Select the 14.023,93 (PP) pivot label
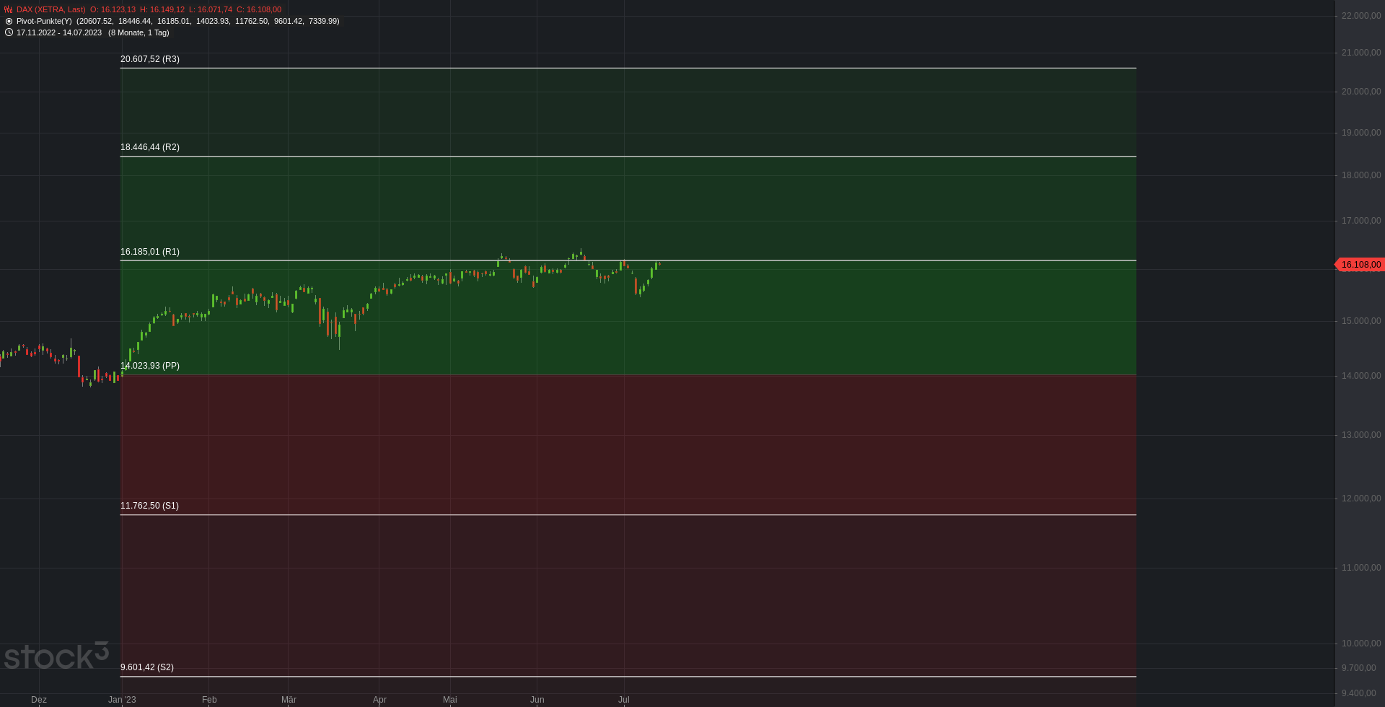 click(150, 366)
